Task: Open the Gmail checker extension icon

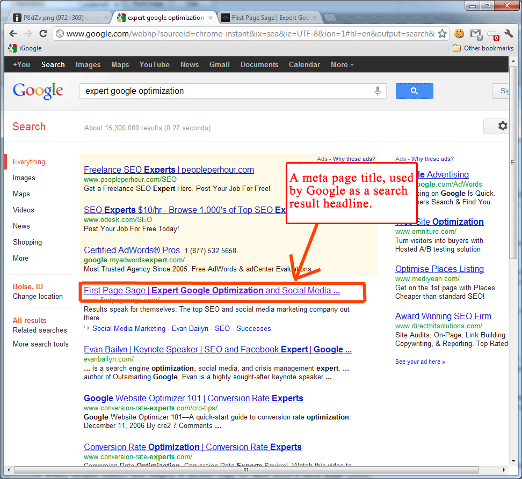Action: coord(476,34)
